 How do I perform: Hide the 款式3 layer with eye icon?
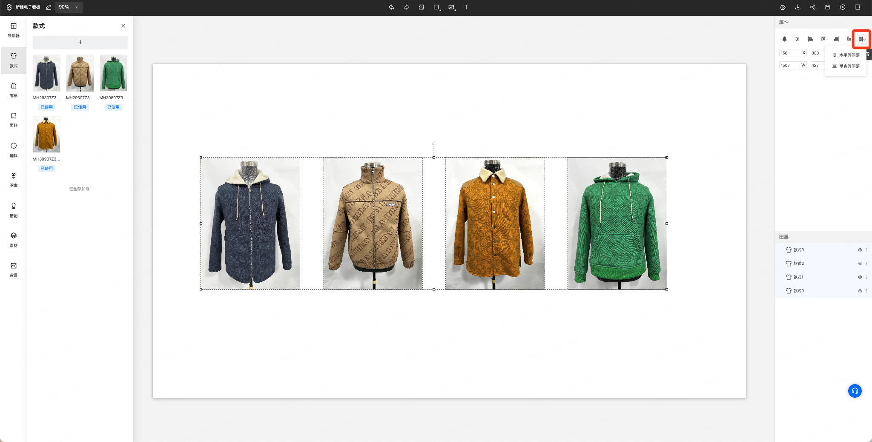pos(860,250)
